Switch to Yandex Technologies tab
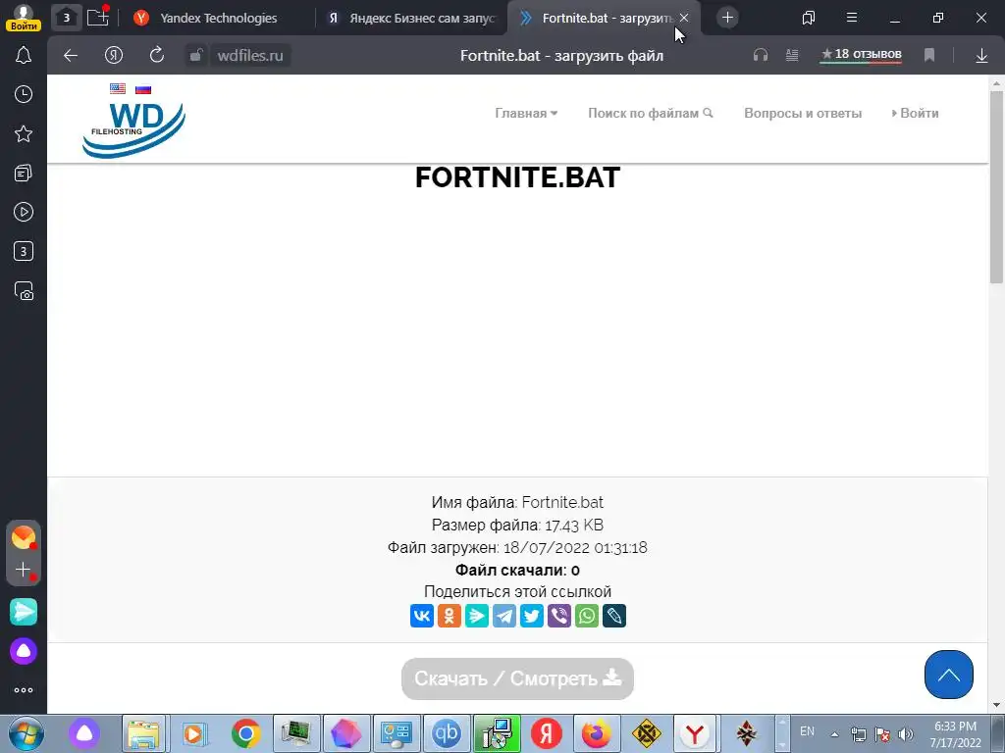This screenshot has height=753, width=1005. coord(218,18)
